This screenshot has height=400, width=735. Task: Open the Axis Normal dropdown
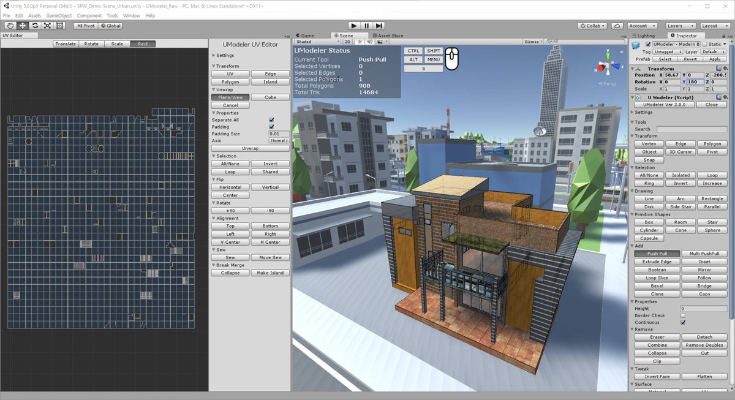279,140
